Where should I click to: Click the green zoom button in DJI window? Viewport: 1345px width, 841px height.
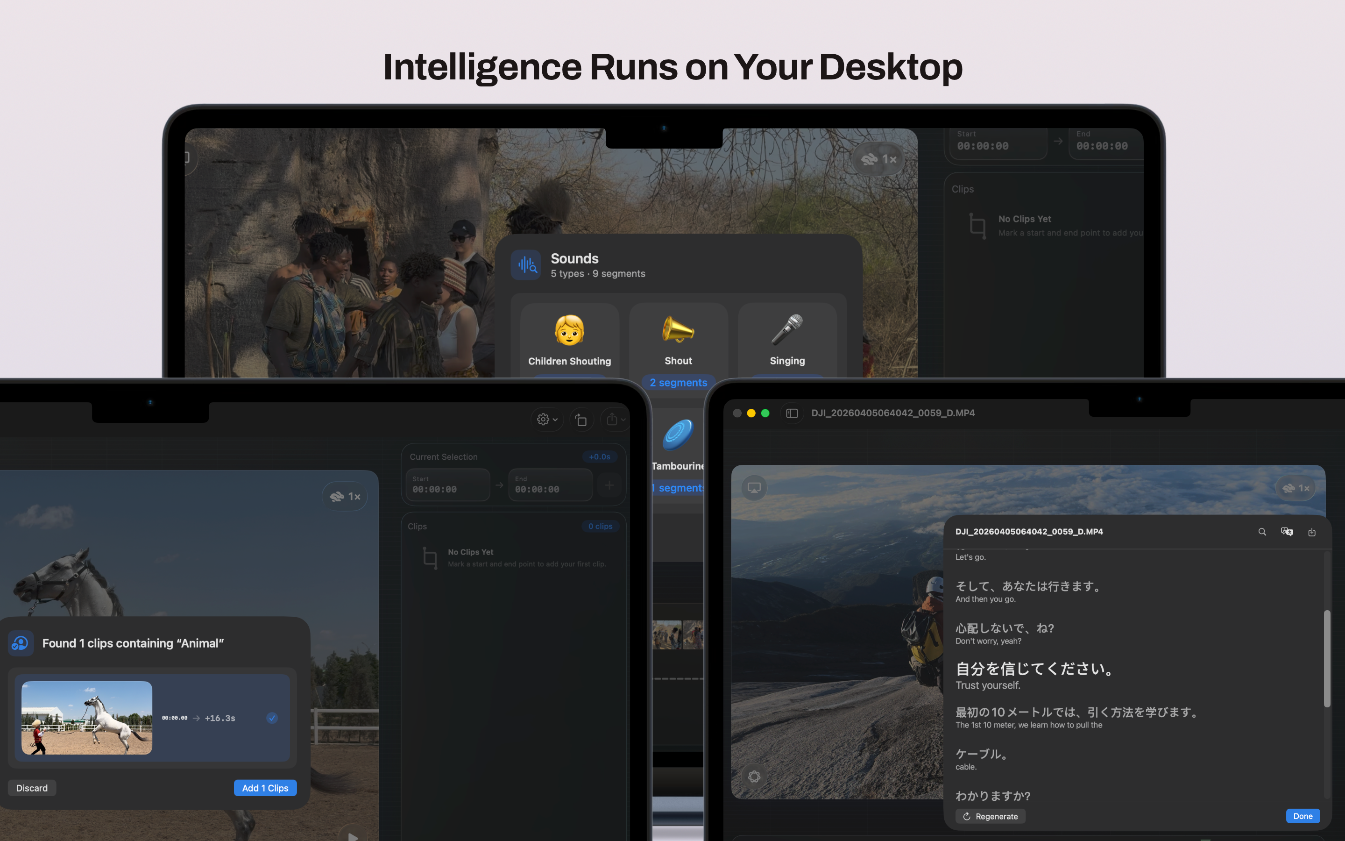coord(765,413)
